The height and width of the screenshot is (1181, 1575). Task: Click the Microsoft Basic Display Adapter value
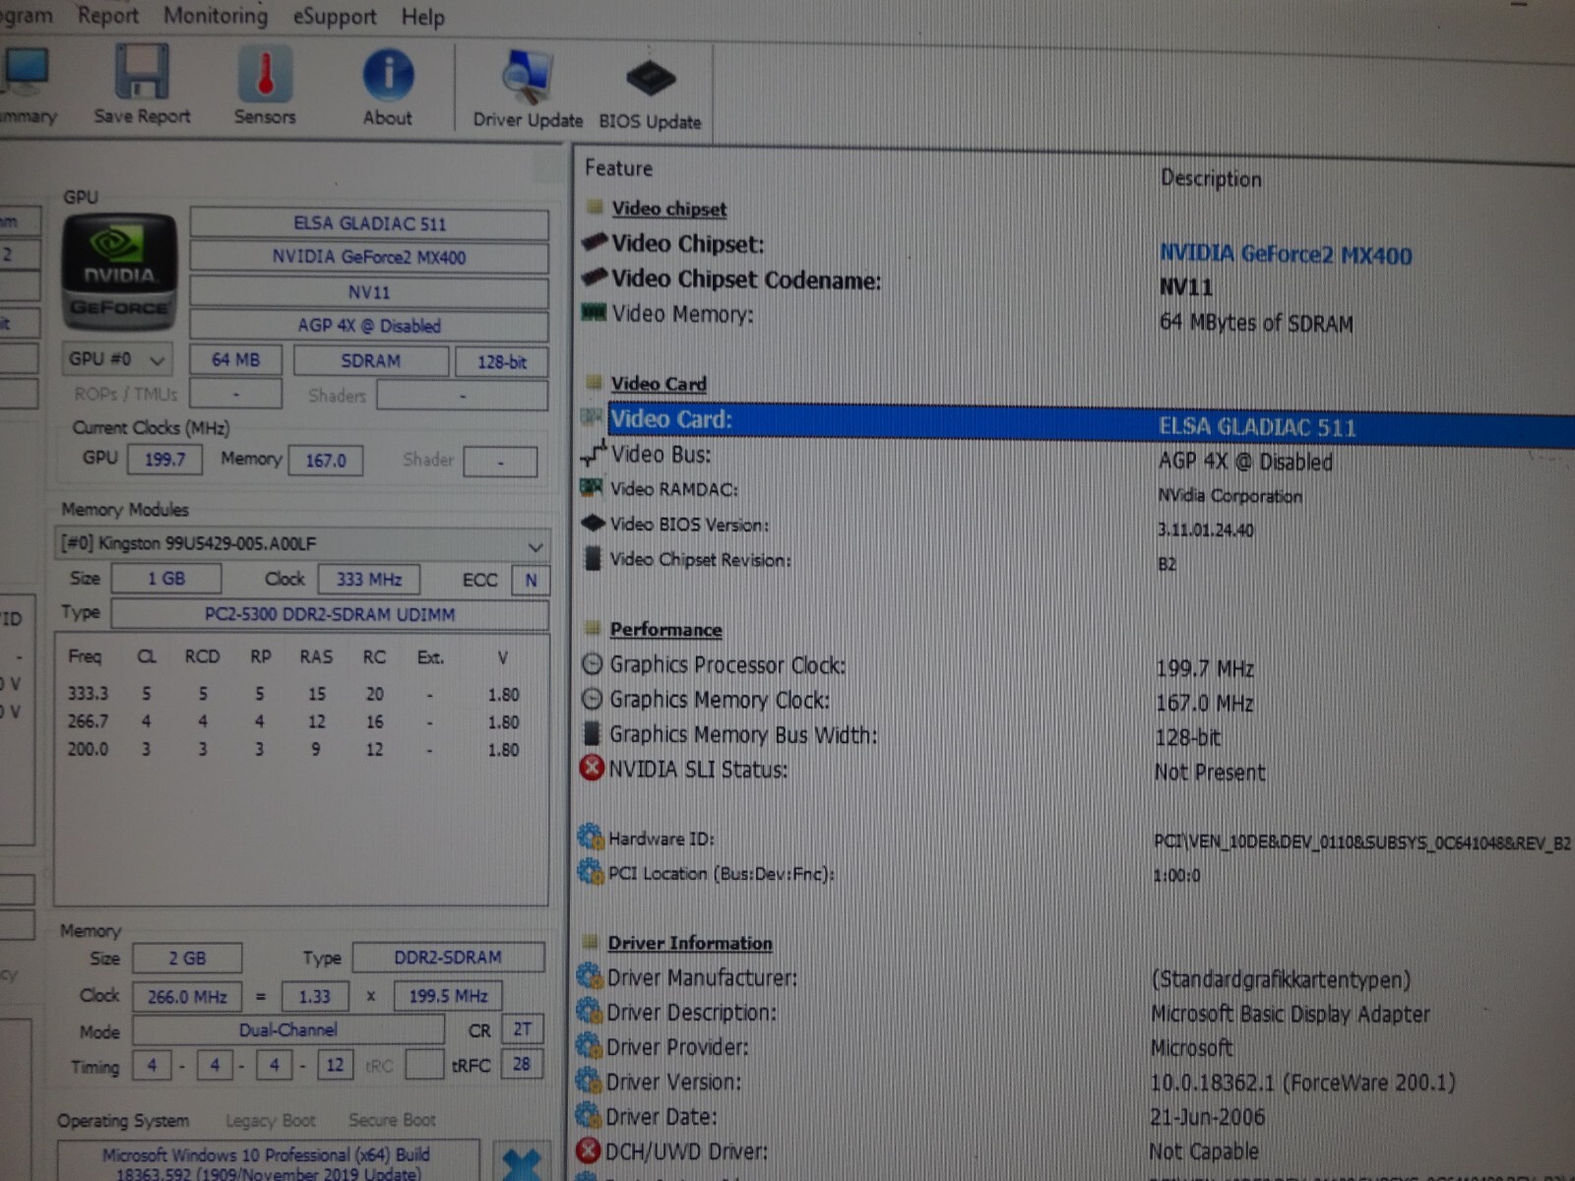1290,1014
